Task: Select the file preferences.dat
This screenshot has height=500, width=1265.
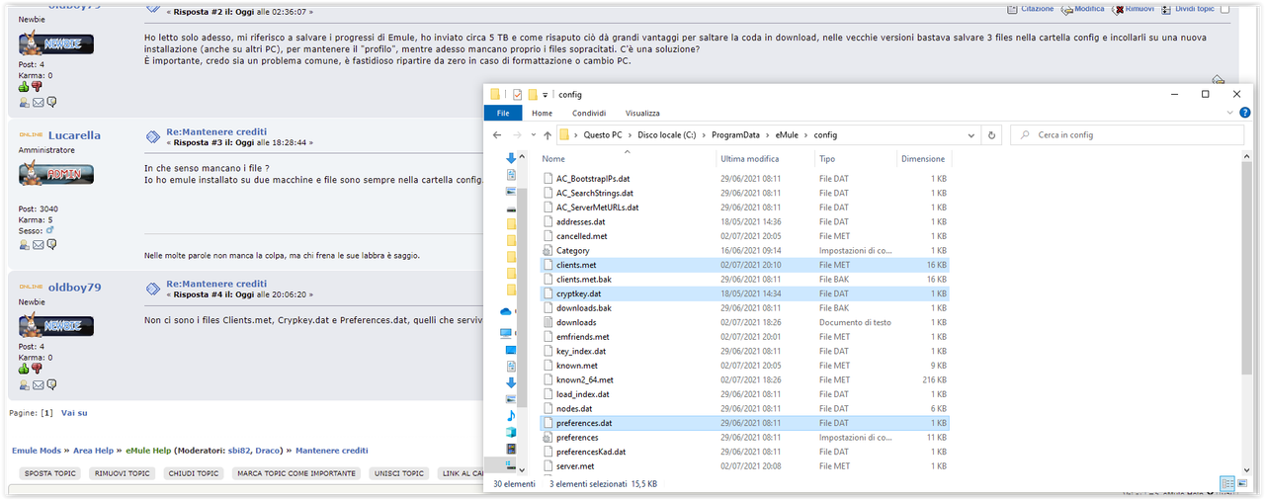Action: pyautogui.click(x=745, y=423)
